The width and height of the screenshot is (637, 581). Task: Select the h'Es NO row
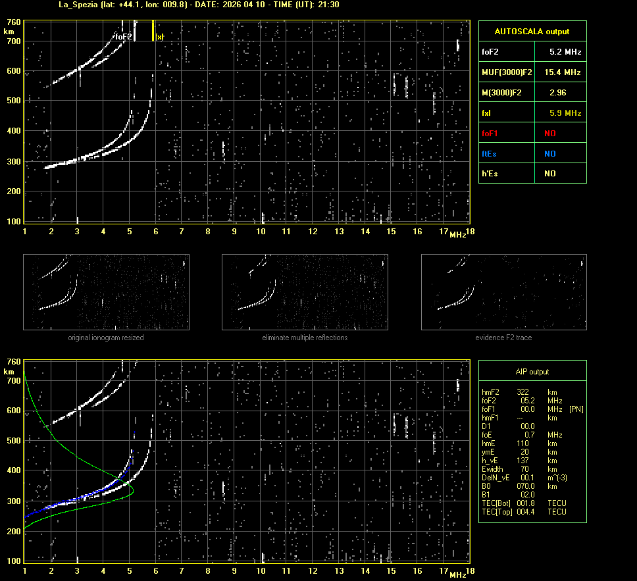point(532,174)
